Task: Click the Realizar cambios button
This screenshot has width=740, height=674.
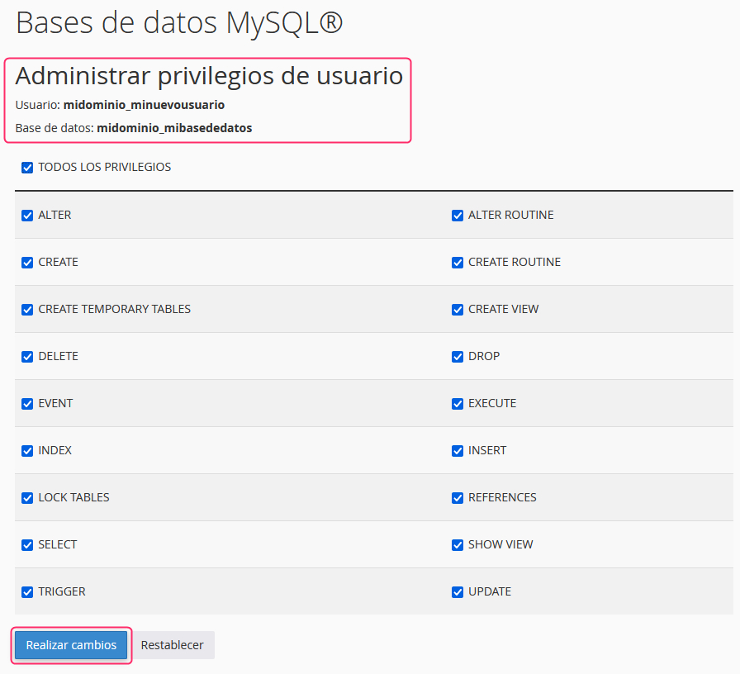Action: [71, 645]
